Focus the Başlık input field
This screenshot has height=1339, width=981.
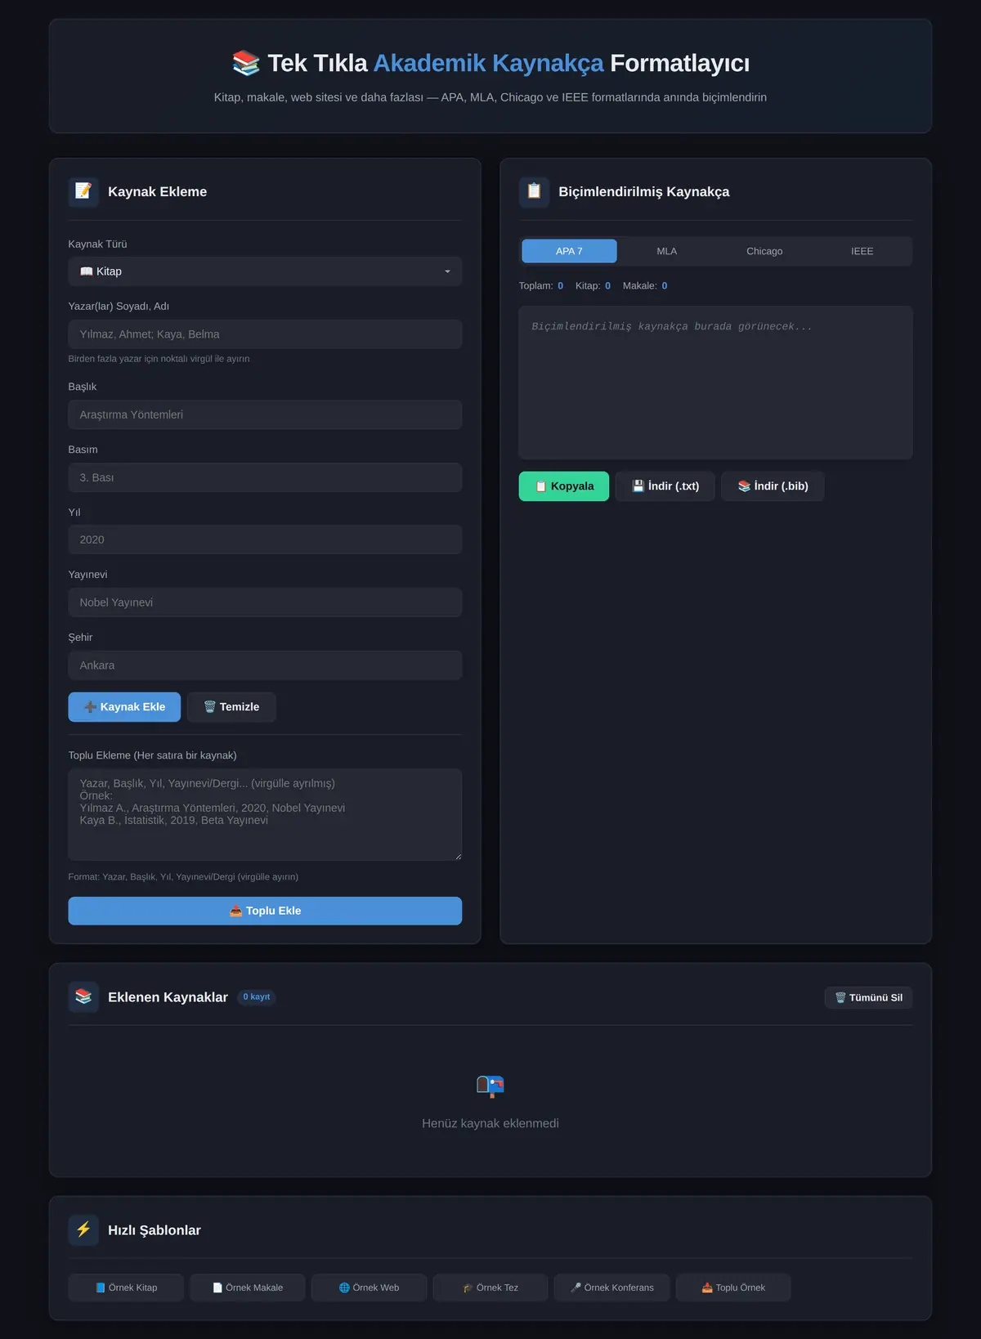click(x=265, y=414)
